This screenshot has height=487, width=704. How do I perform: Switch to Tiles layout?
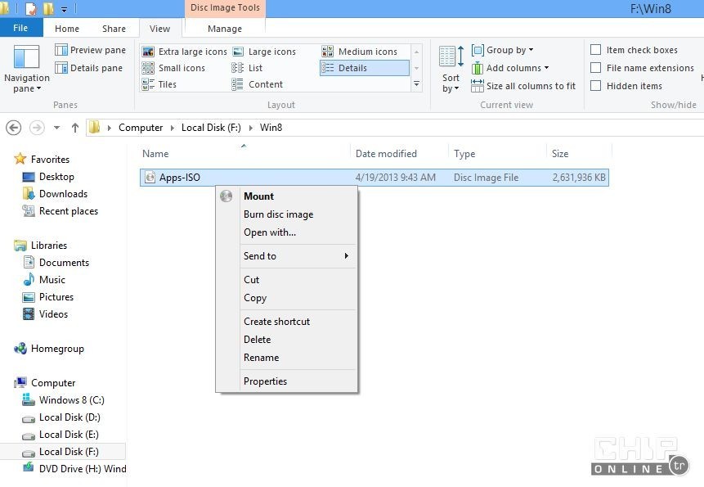coord(159,84)
